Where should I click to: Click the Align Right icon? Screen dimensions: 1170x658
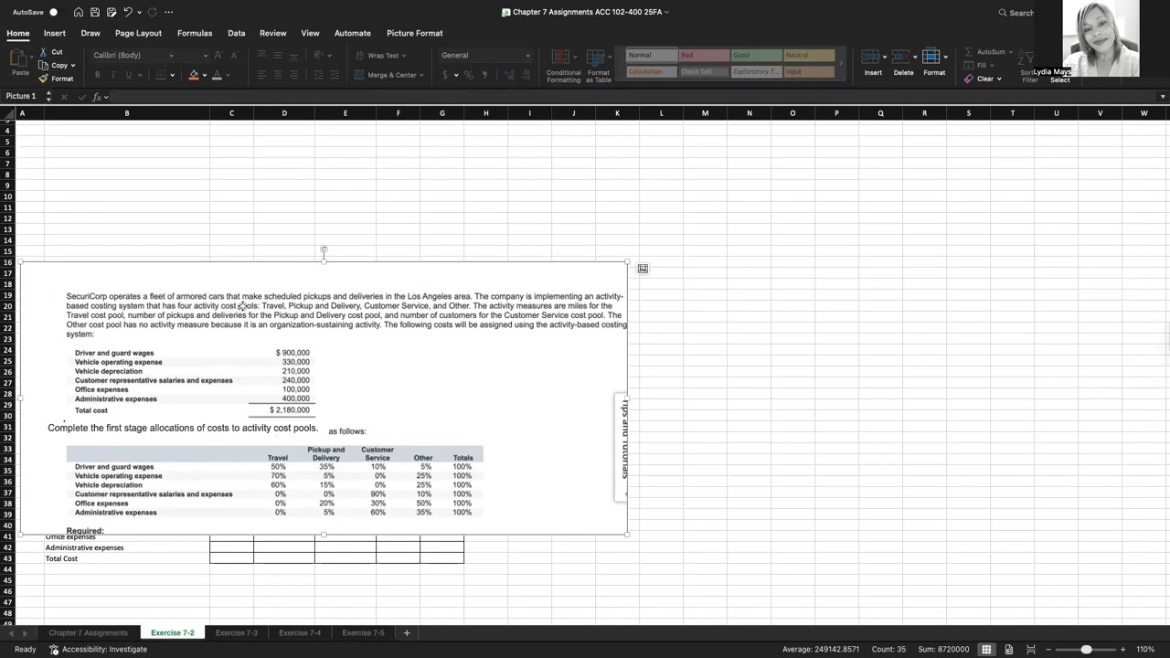[x=292, y=75]
